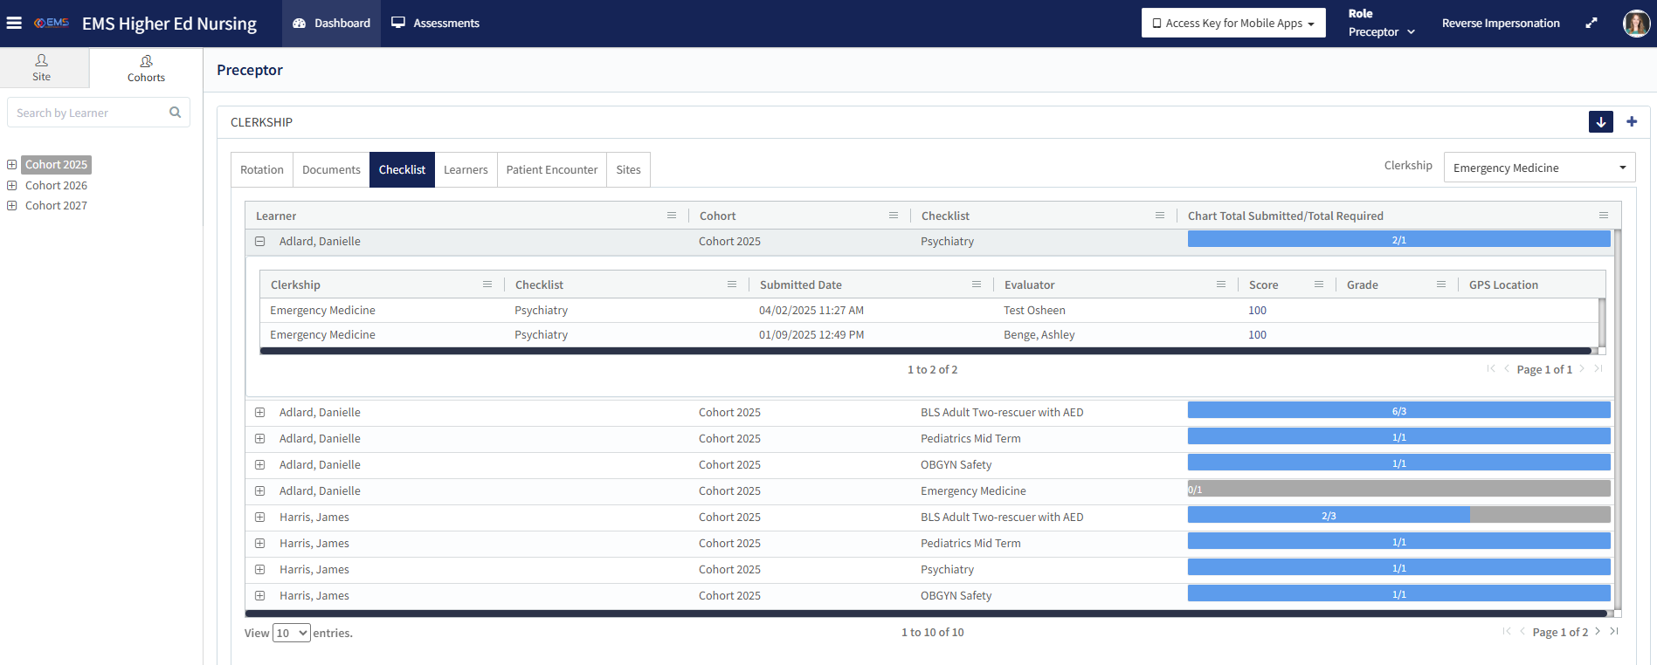The height and width of the screenshot is (665, 1657).
Task: Click Reverse Impersonation link
Action: click(x=1500, y=24)
